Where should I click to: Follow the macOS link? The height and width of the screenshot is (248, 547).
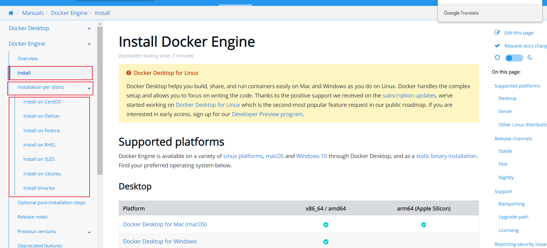pos(275,156)
